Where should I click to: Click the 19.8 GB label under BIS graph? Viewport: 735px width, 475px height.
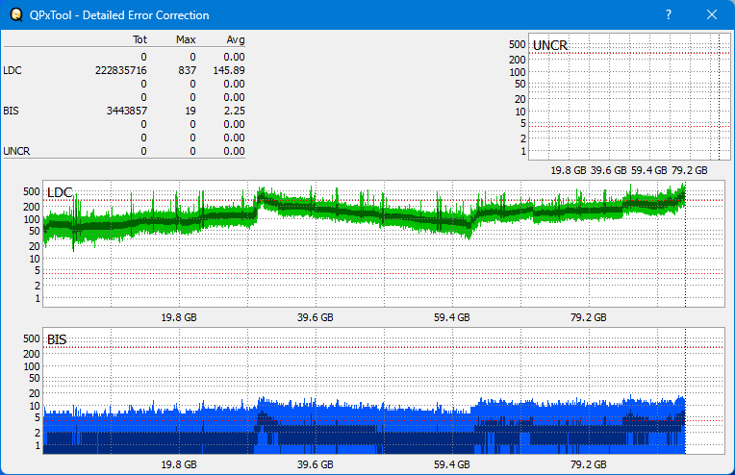point(179,464)
